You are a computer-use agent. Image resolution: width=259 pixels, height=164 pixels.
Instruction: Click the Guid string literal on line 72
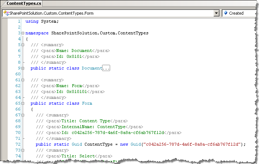pos(192,144)
